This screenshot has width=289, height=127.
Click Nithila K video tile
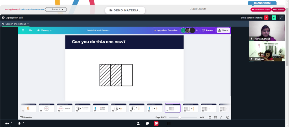[x=267, y=31]
